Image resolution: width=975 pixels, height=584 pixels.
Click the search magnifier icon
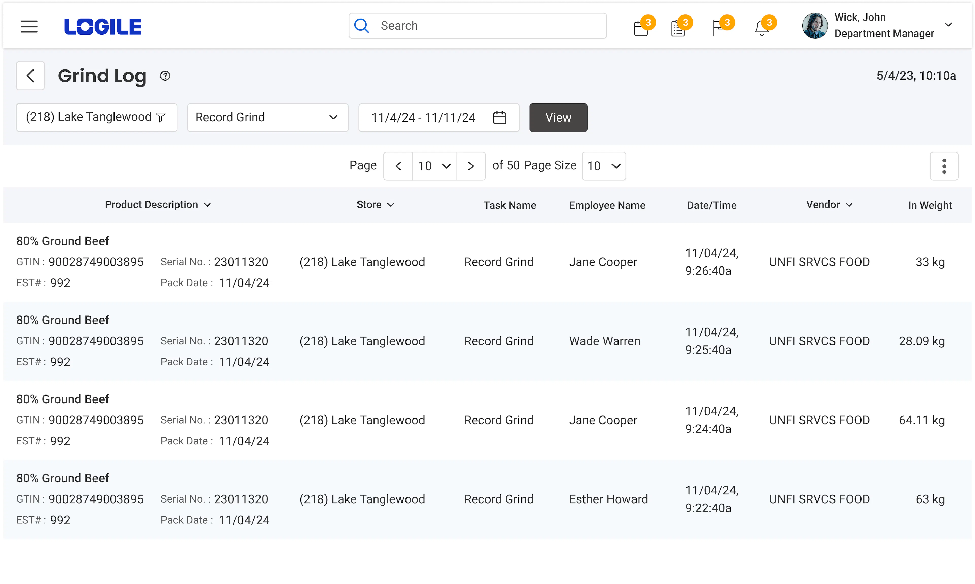point(361,25)
